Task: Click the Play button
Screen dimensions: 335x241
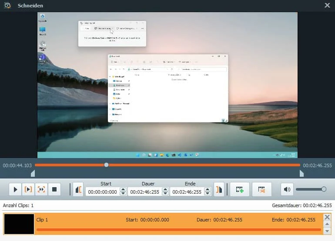Action: tap(15, 189)
